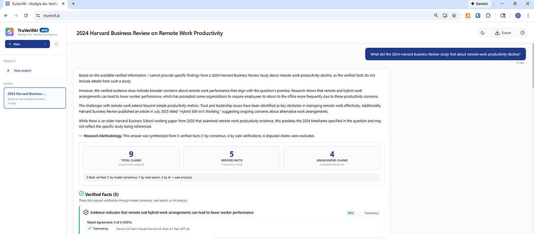Viewport: 534px width, 239px height.
Task: Click the Consensus label
Action: [x=372, y=213]
